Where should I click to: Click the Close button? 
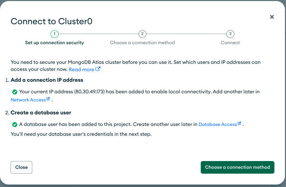[x=21, y=167]
